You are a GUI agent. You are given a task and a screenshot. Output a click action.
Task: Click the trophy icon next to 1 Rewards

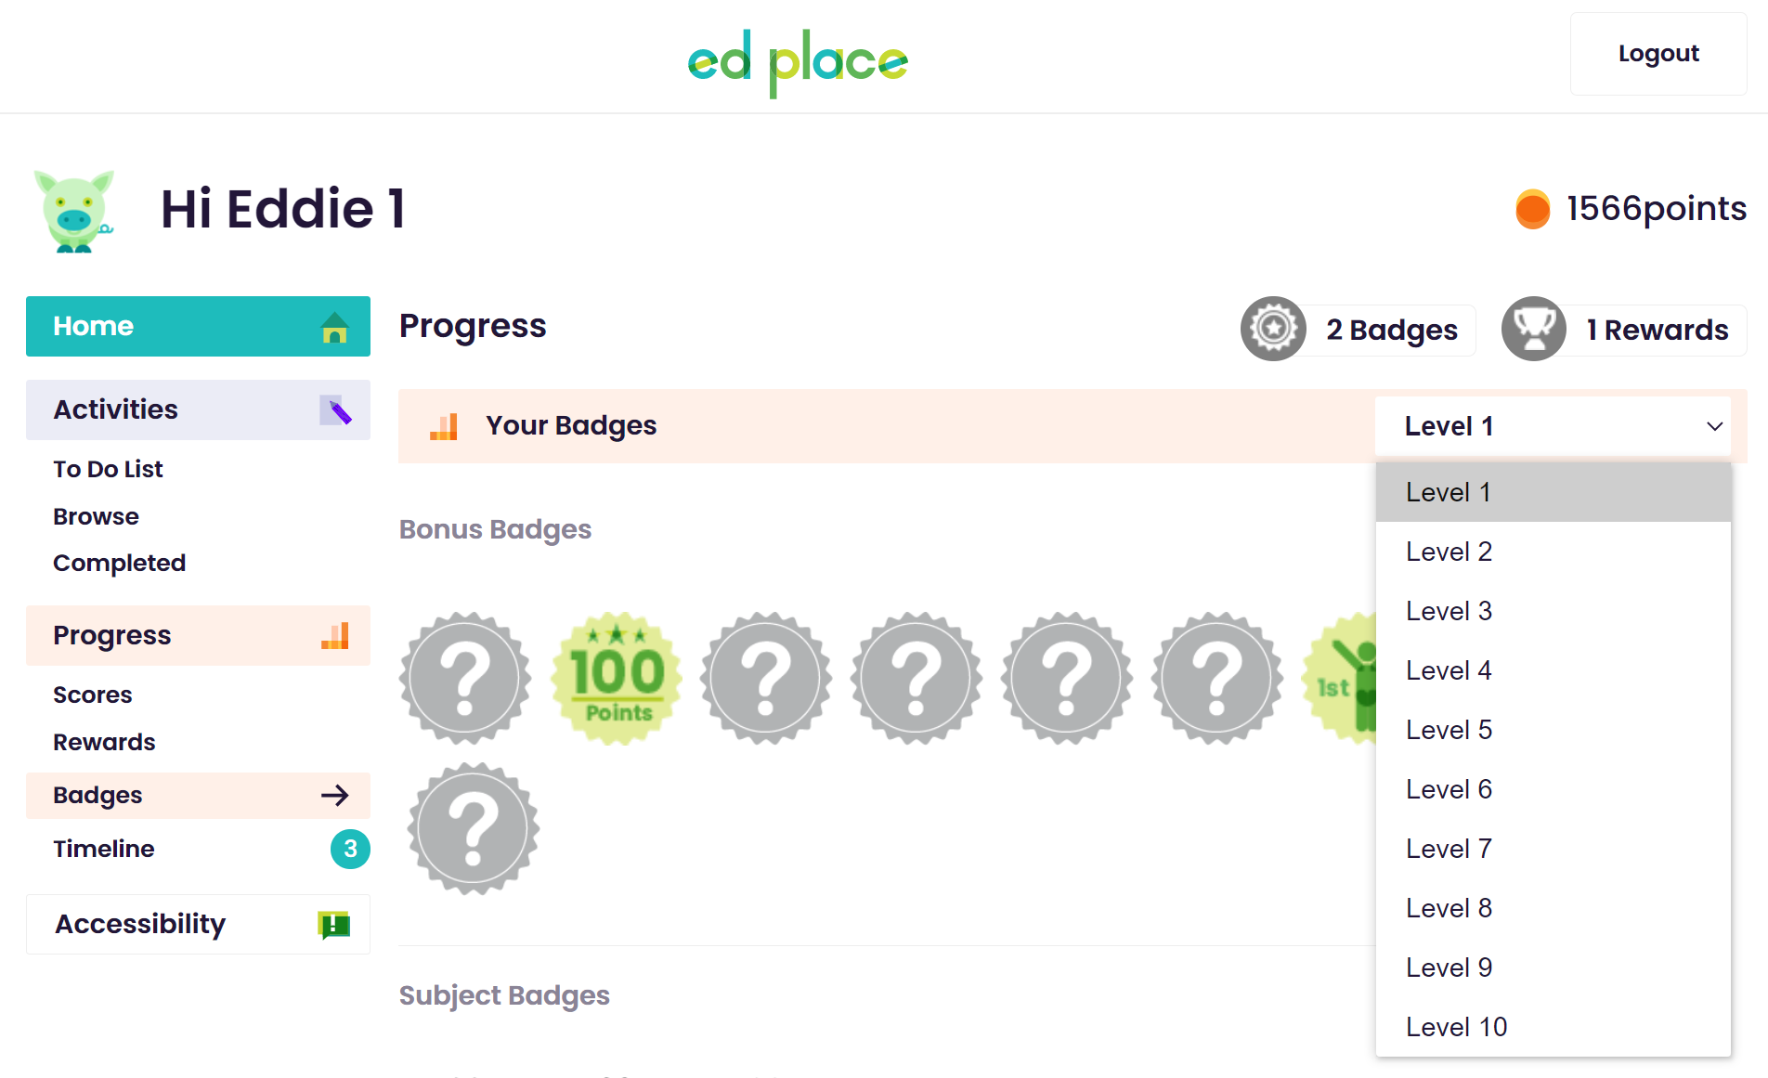1533,329
